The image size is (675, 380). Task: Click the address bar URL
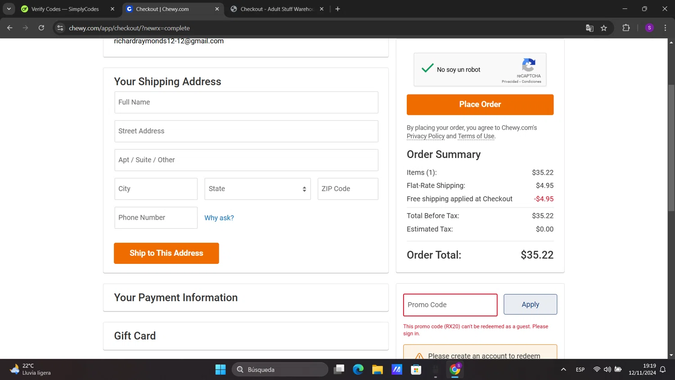click(x=129, y=28)
